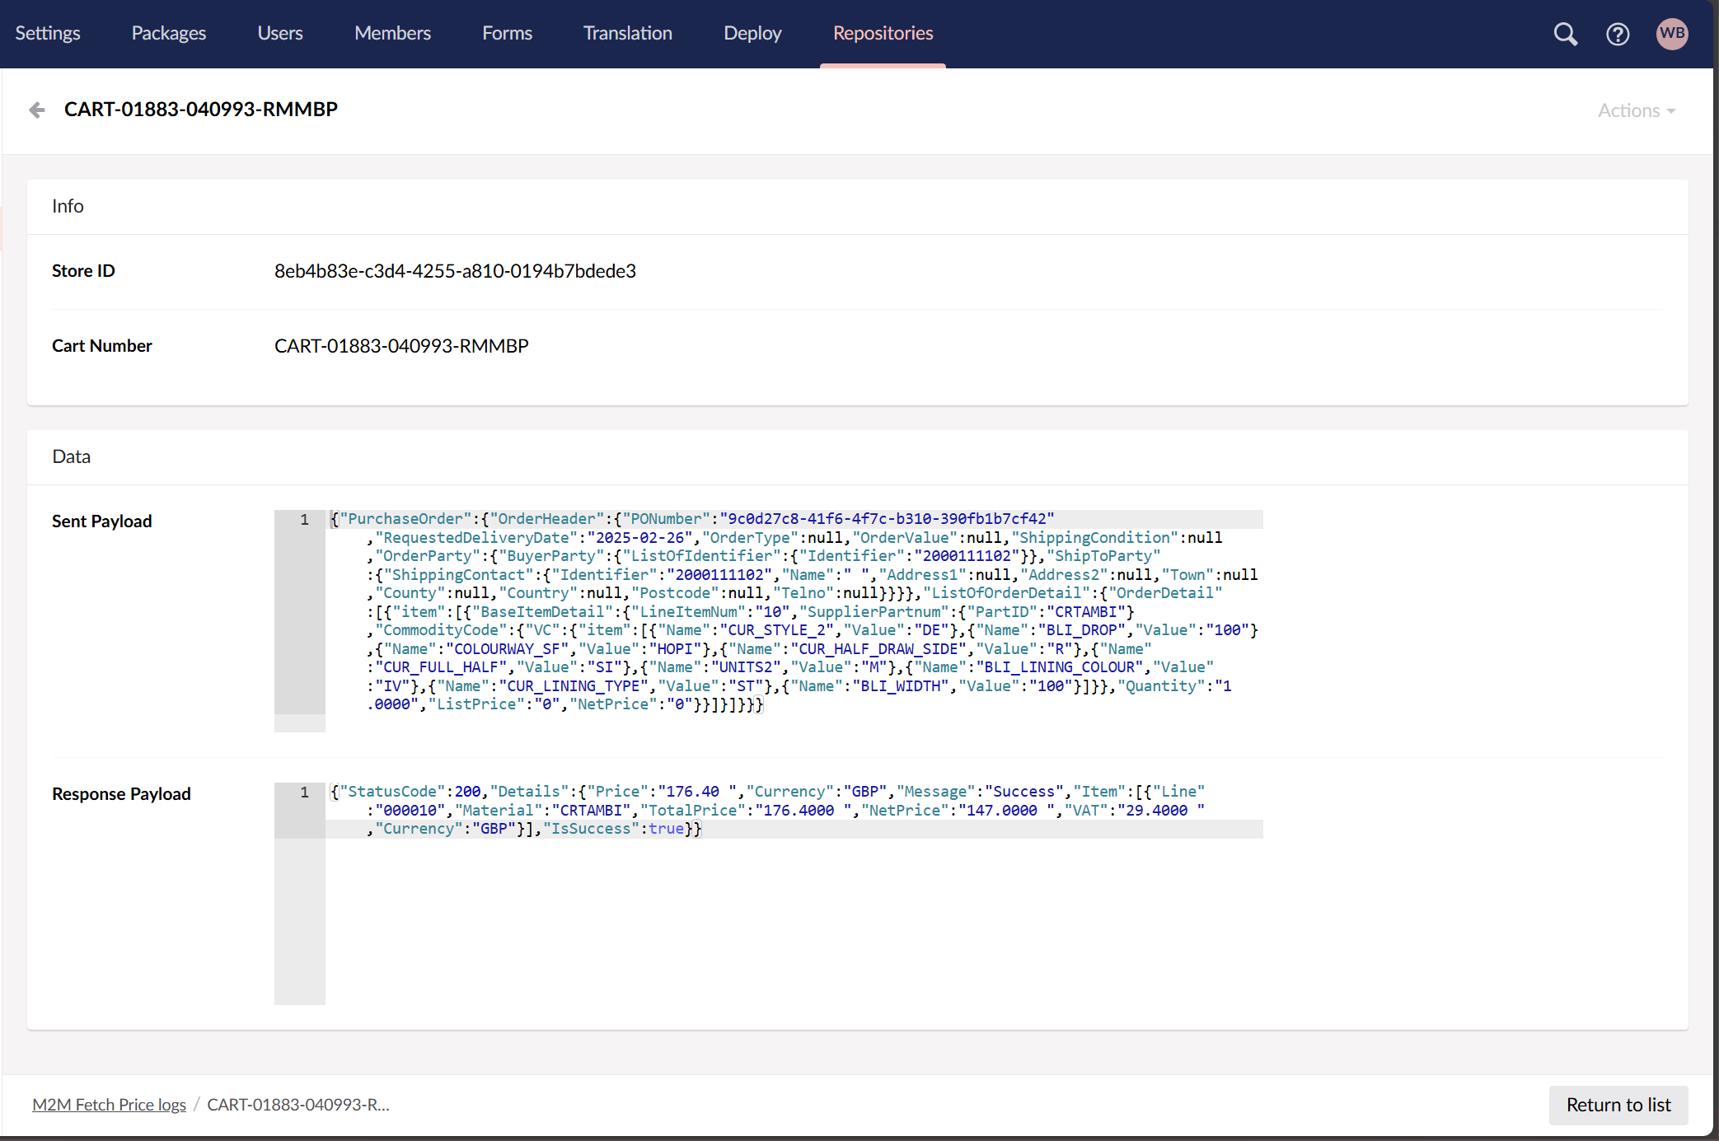Click the Response Payload label
1719x1141 pixels.
[121, 794]
